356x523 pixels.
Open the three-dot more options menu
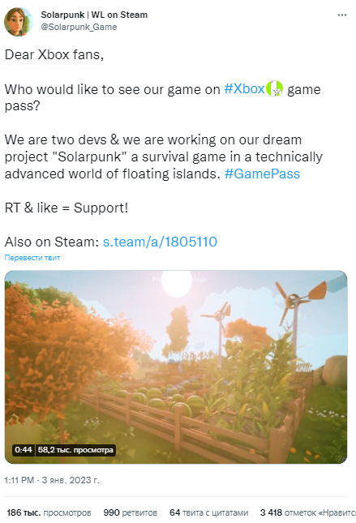pos(342,15)
